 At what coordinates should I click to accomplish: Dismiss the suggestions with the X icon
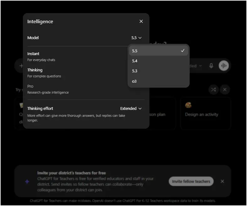click(x=225, y=90)
